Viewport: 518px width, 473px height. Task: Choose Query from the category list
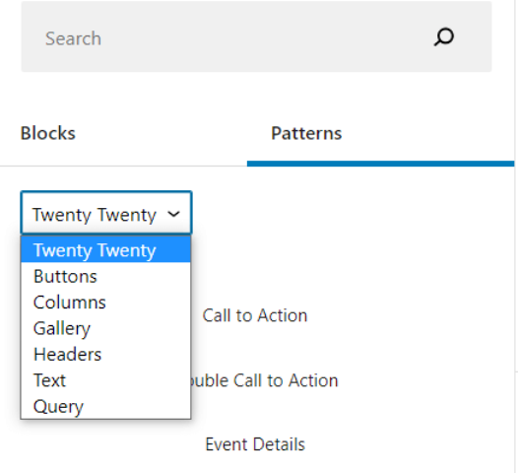pos(105,406)
